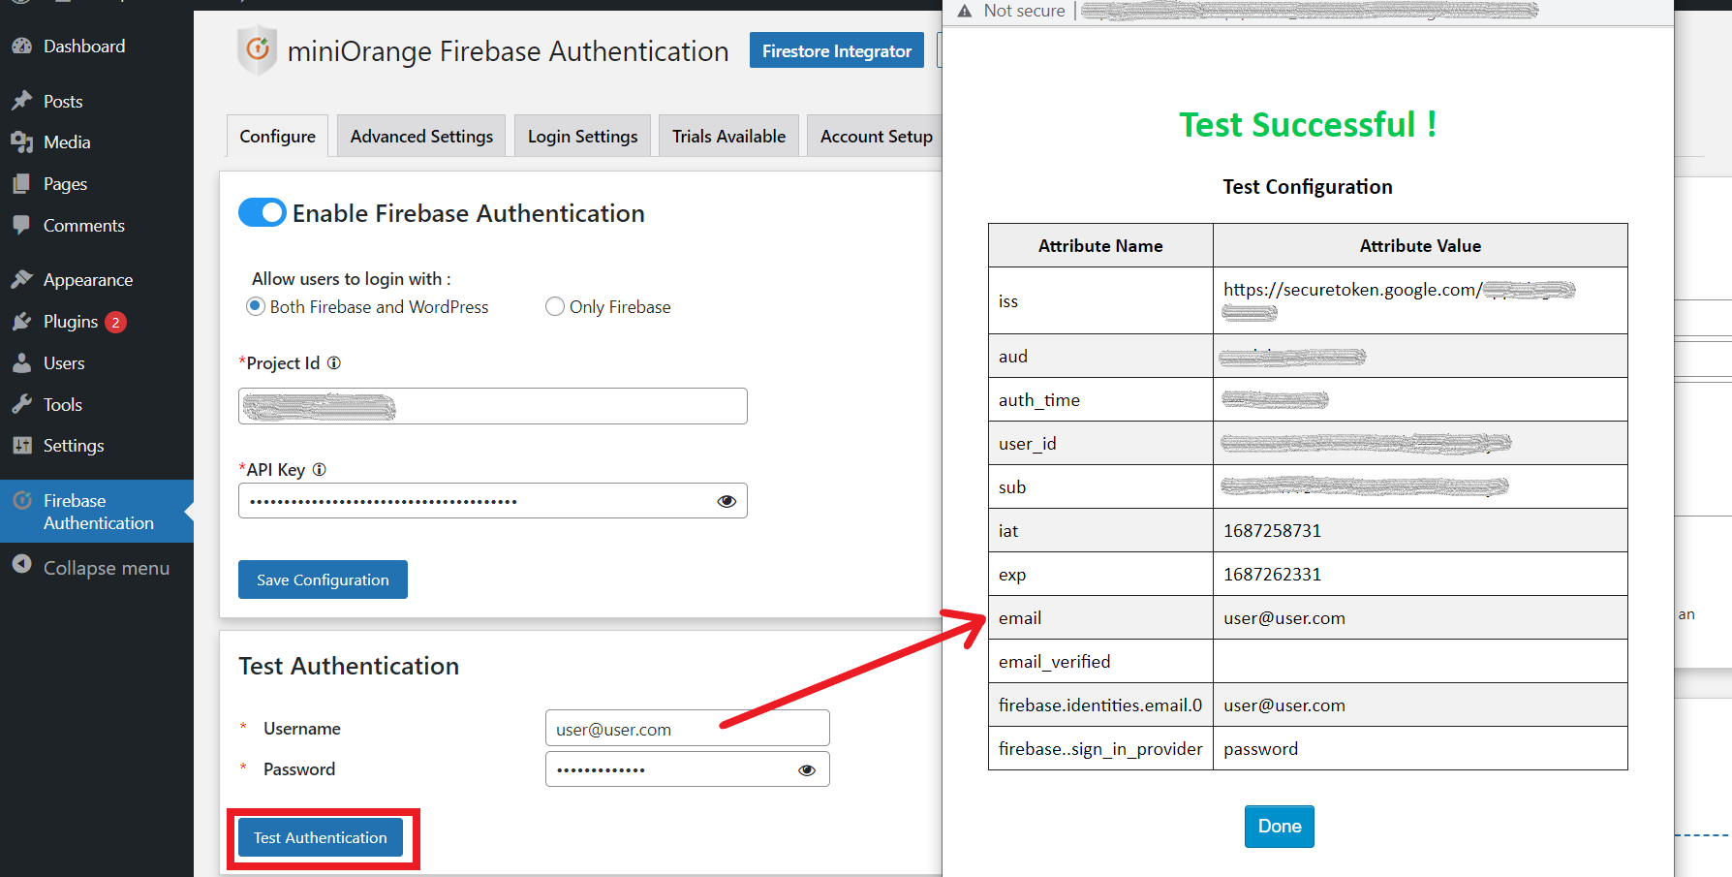Click the Comments menu label
The image size is (1732, 877).
[x=84, y=226]
